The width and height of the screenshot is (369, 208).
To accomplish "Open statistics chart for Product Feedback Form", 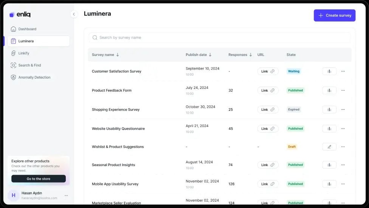I will [329, 90].
